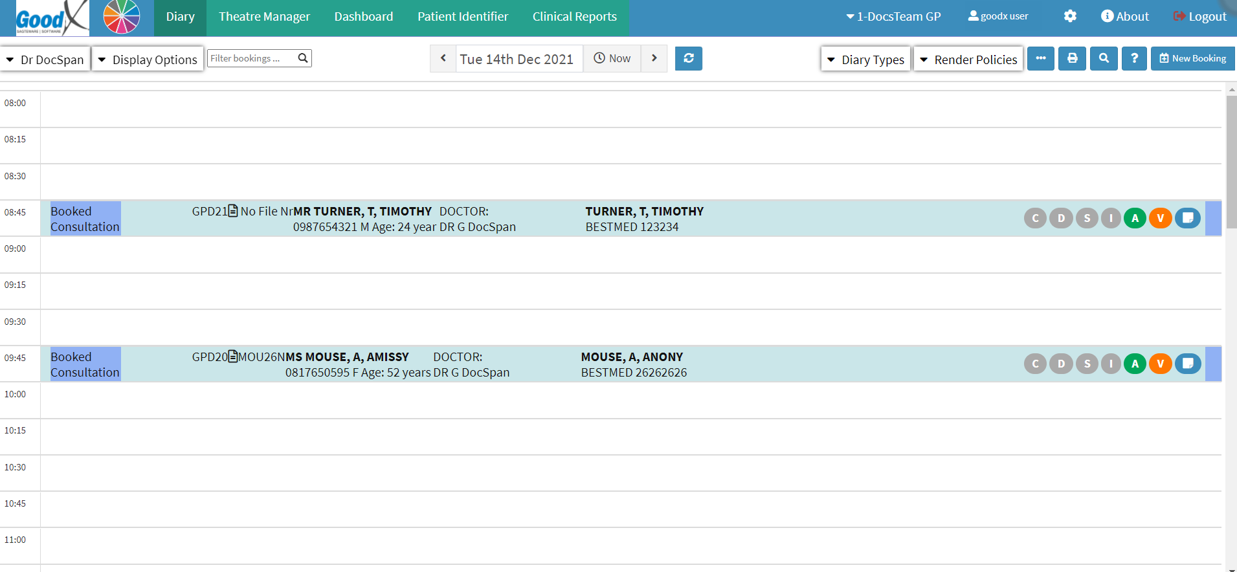The height and width of the screenshot is (572, 1237).
Task: Toggle the C status circle on Turner booking
Action: coord(1035,218)
